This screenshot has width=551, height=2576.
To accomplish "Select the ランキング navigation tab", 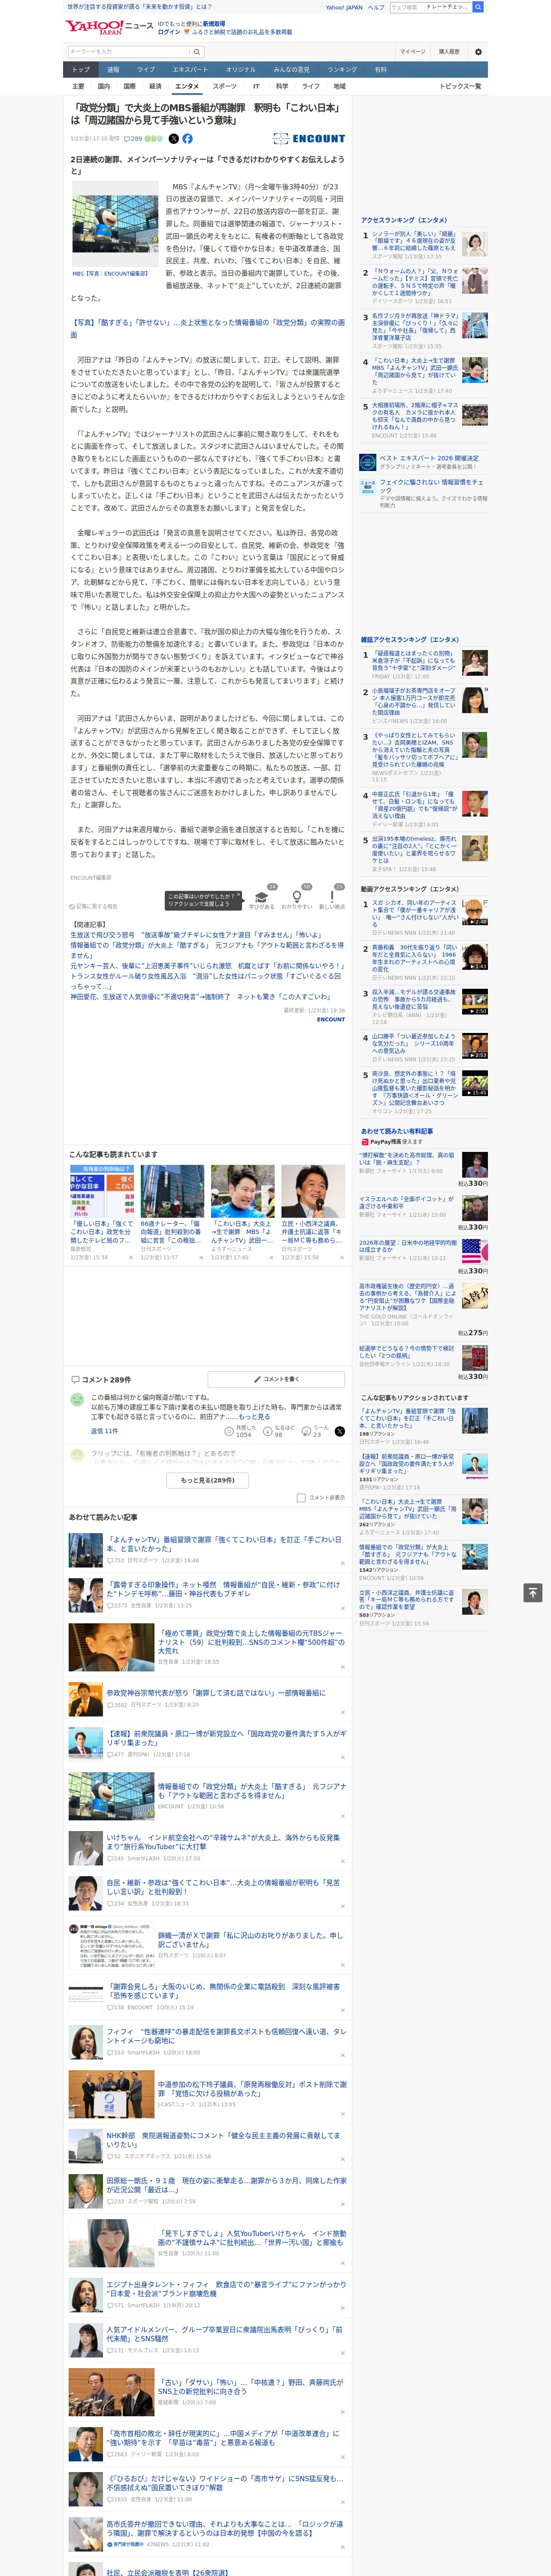I will (342, 70).
